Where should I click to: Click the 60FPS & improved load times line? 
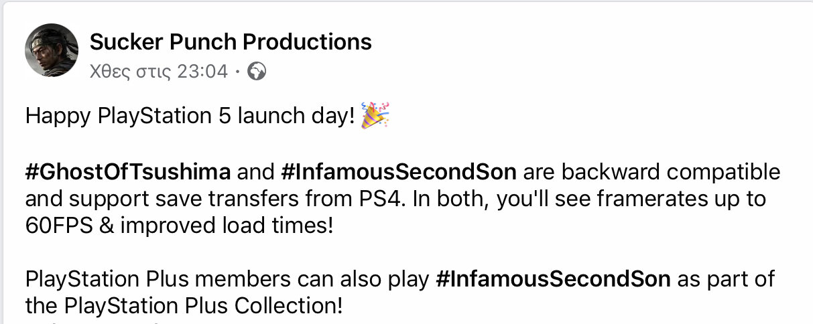click(179, 226)
